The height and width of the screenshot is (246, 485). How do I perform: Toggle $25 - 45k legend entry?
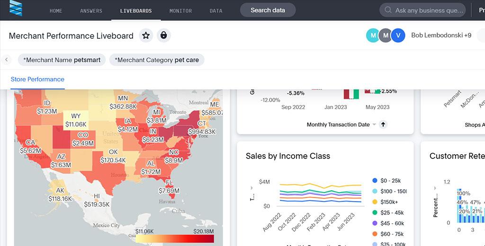click(388, 212)
